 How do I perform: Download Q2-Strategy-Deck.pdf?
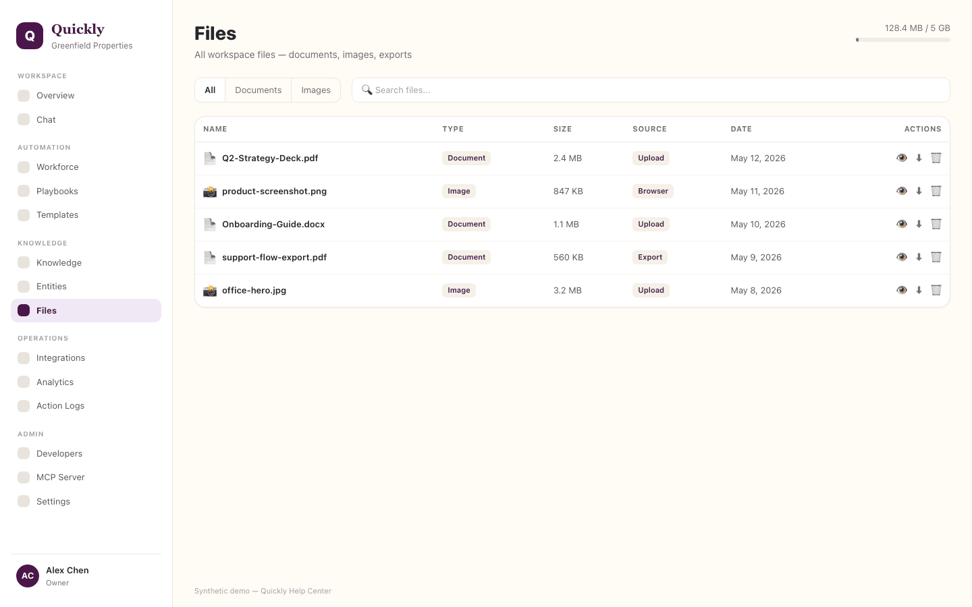(919, 158)
